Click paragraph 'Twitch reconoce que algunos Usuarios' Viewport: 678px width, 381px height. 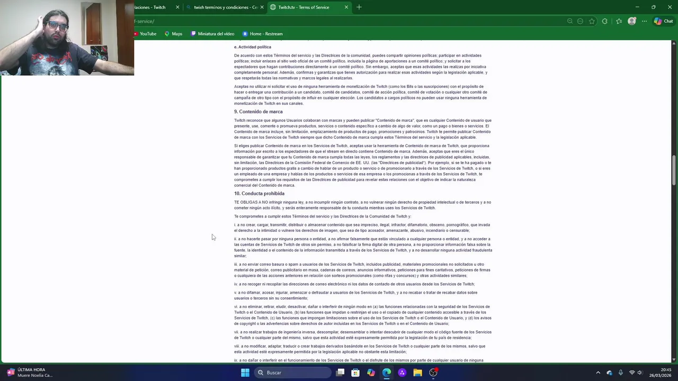pyautogui.click(x=363, y=129)
